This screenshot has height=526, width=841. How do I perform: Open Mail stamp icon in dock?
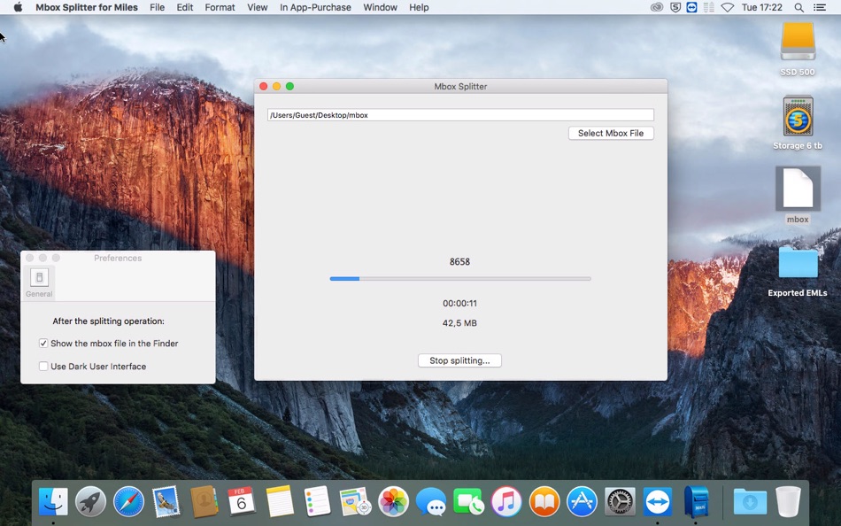[166, 501]
